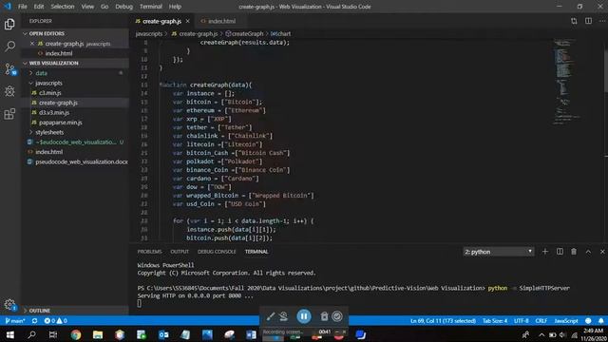
Task: Click the main* git branch indicator
Action: (15, 321)
